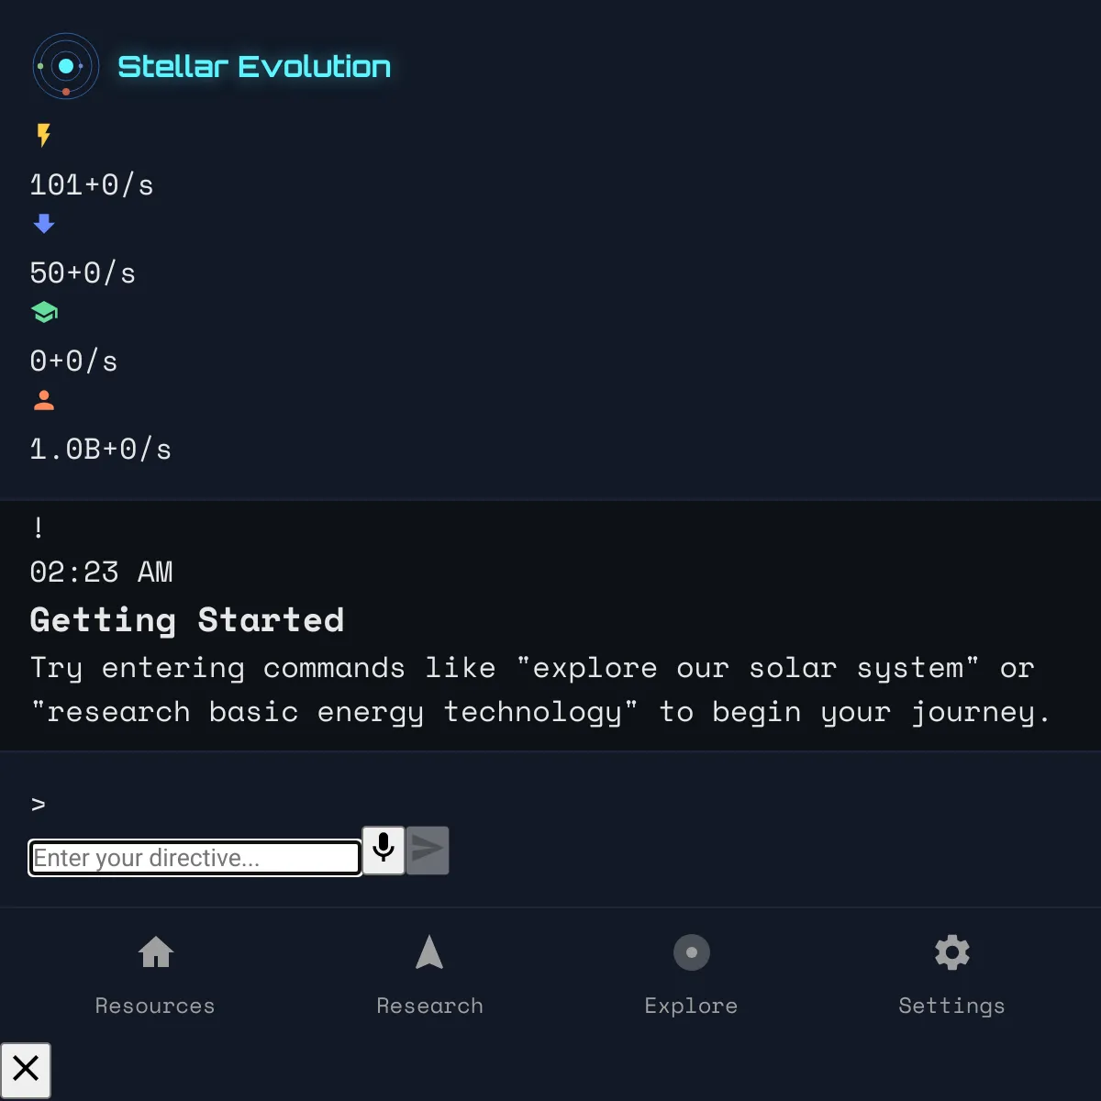
Task: Click the exclamation mark notification icon
Action: coord(38,528)
